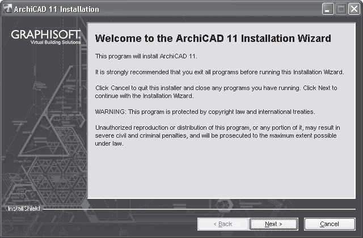Click the disabled maximize button in title bar
The width and height of the screenshot is (363, 238).
(x=341, y=9)
